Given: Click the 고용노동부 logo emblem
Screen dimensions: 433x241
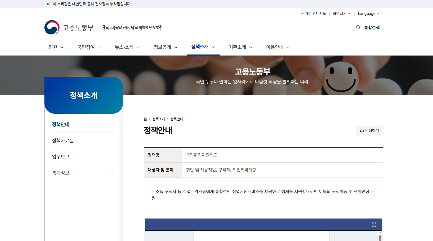Looking at the screenshot, I should pos(52,28).
